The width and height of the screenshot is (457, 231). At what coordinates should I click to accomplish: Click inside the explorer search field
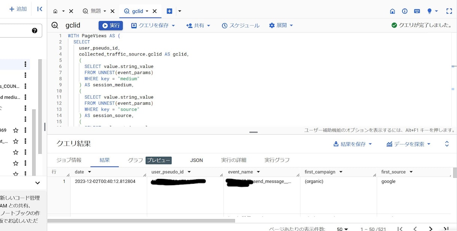pos(15,31)
